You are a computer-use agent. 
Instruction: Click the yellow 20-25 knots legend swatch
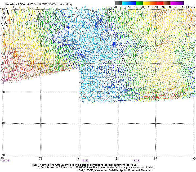146,3
